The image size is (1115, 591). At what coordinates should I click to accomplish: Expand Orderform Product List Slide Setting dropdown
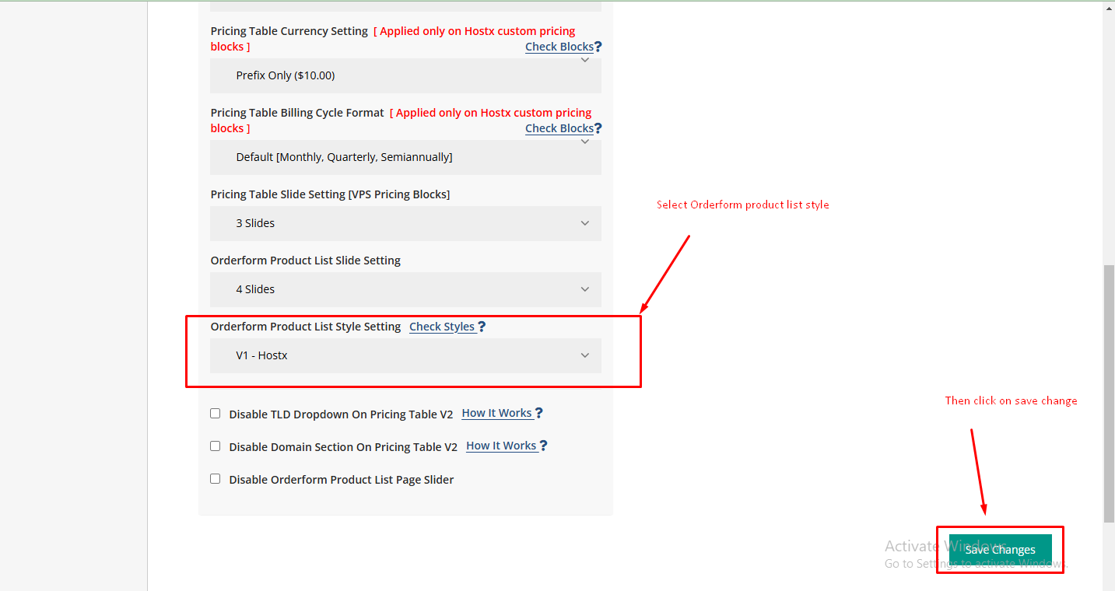405,289
